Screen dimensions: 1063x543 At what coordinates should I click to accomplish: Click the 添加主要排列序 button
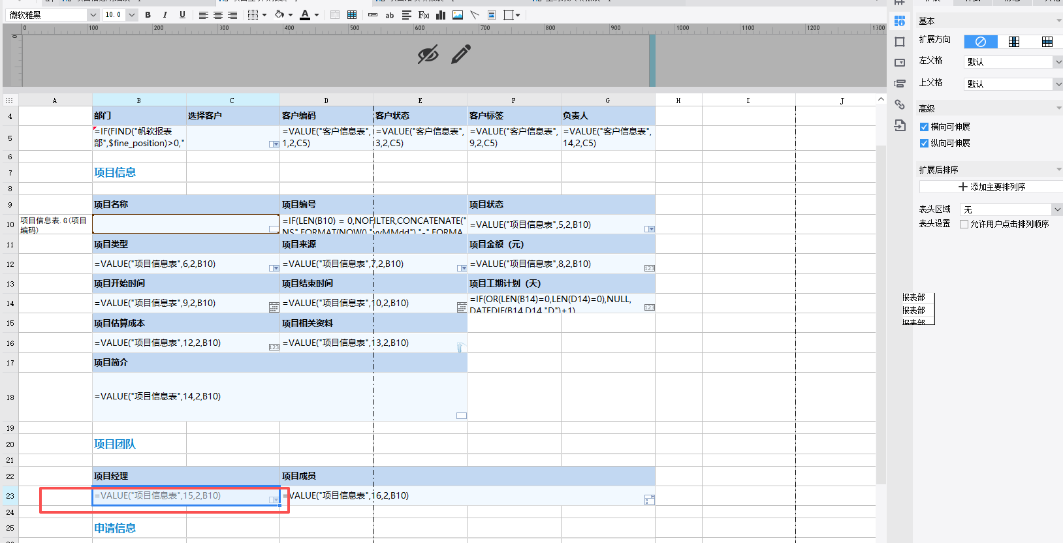[x=991, y=187]
